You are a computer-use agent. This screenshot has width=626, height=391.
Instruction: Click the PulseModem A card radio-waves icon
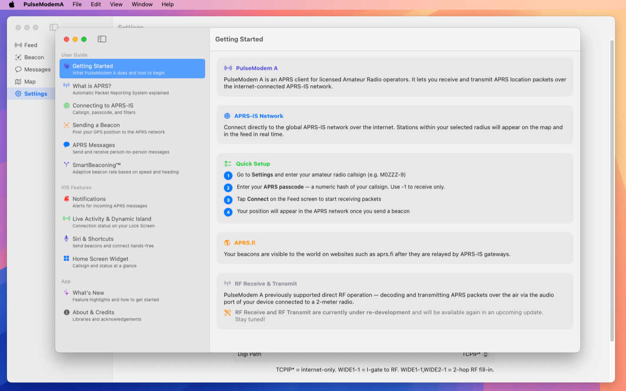[228, 68]
